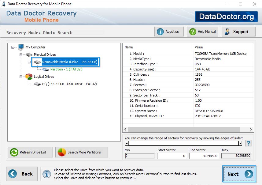The width and height of the screenshot is (262, 185).
Task: Click the Logical Drives pie-chart icon
Action: (x=29, y=77)
